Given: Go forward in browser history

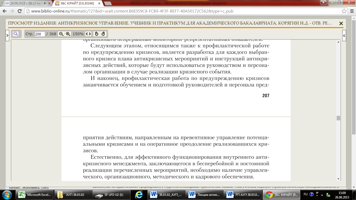Looking at the screenshot, I should coord(12,11).
